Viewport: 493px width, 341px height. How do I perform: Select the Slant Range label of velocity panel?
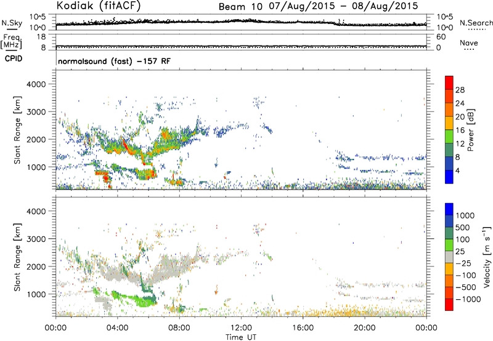pos(17,257)
